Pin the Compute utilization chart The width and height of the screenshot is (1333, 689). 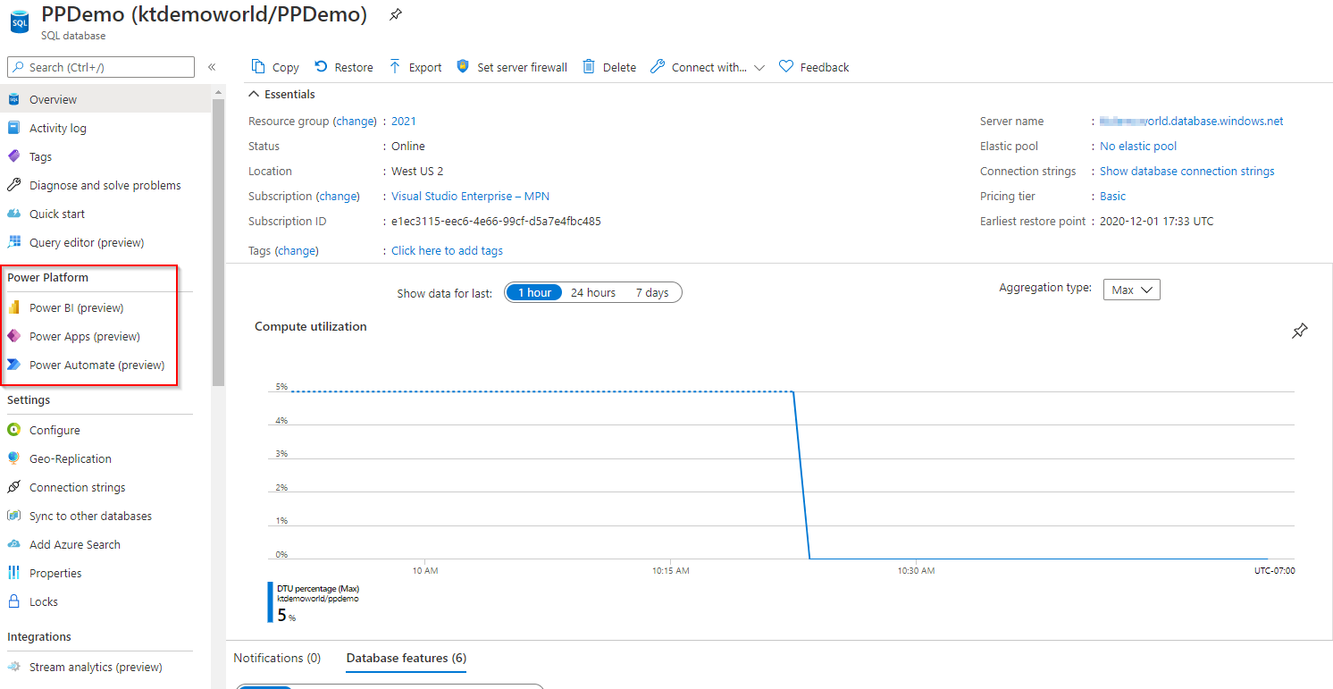[1300, 332]
